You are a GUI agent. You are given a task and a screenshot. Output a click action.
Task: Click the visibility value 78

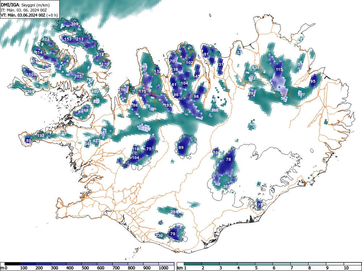[x=228, y=159]
